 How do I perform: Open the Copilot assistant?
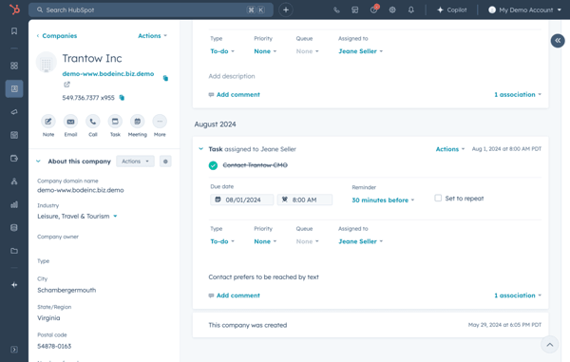452,10
